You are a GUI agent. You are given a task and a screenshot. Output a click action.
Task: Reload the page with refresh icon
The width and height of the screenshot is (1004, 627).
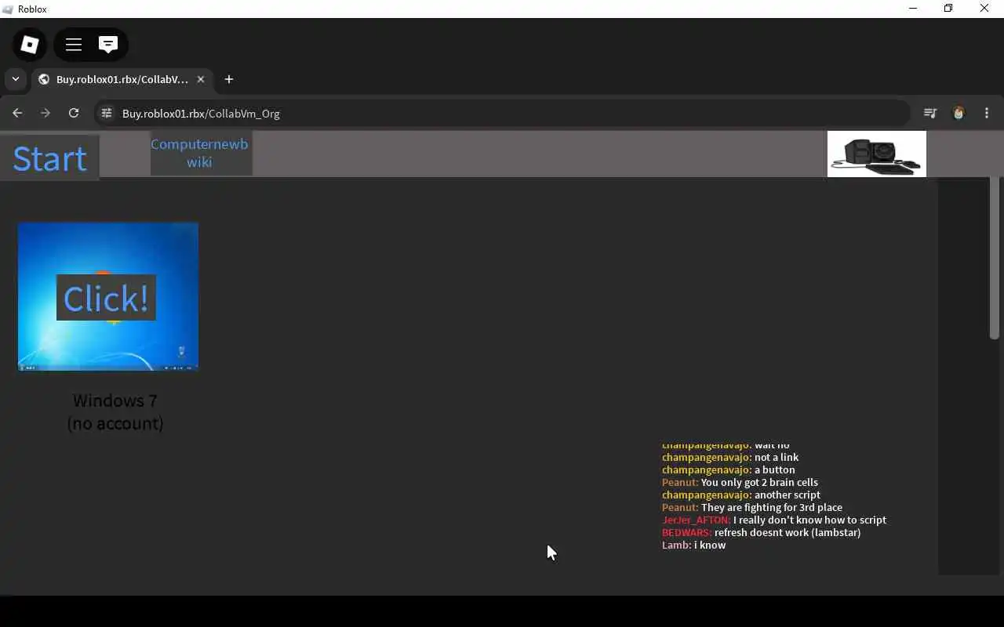click(74, 113)
